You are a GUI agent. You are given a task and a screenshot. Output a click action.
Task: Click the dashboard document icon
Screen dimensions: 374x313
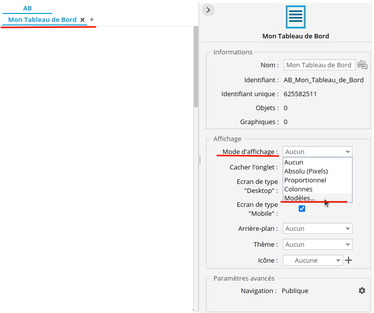[x=295, y=16]
